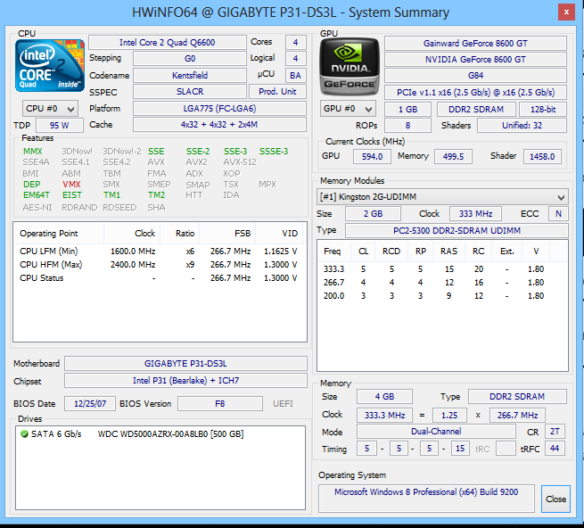Click the PC2-5300 DDR2-SDRAM UDIMM type field

point(457,231)
